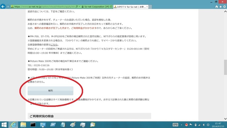
Task: Click the network signal tray icon
Action: coord(199,125)
